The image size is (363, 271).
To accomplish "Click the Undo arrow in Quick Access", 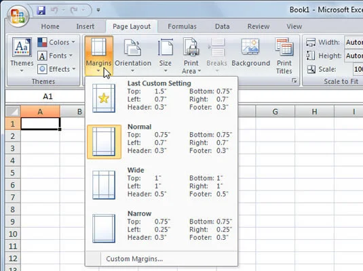I will (54, 10).
